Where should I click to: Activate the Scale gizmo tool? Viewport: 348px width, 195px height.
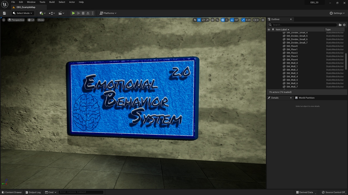pyautogui.click(x=207, y=20)
